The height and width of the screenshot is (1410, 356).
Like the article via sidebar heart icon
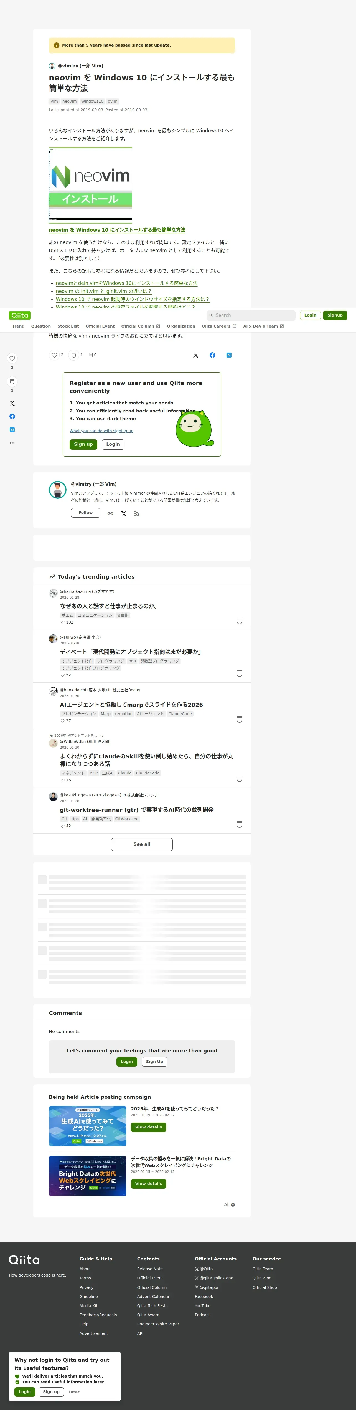click(x=12, y=358)
